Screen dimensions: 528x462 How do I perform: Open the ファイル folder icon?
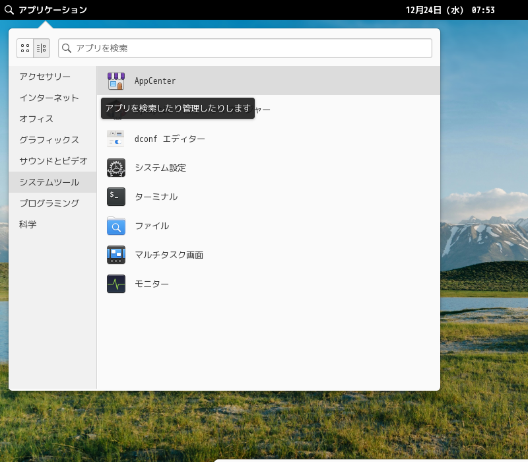116,226
